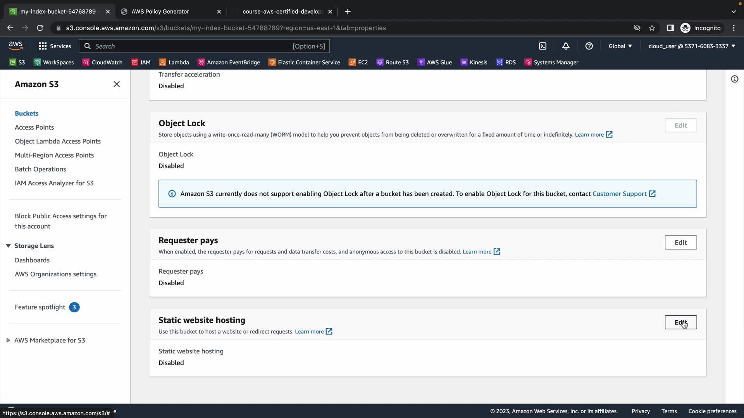Open the cloud_user account dropdown
The image size is (744, 418).
pyautogui.click(x=691, y=46)
